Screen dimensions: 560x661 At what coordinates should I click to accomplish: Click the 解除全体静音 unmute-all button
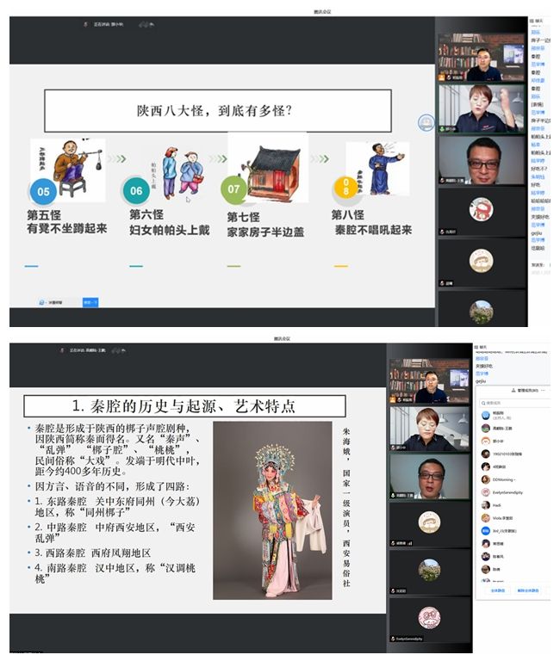pos(527,590)
